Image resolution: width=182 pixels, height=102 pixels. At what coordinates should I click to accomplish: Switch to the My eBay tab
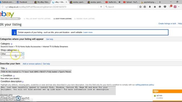pyautogui.click(x=42, y=2)
